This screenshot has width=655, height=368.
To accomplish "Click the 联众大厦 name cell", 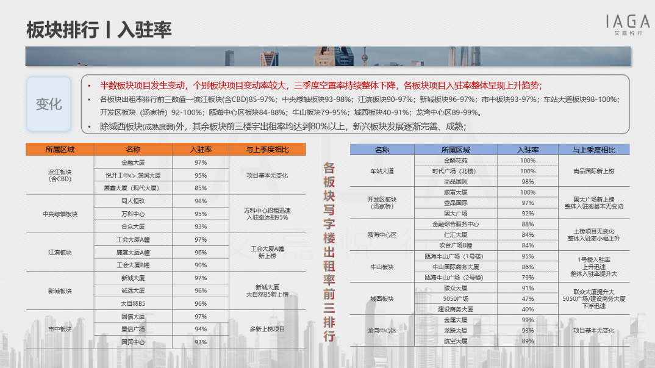I will (x=456, y=288).
